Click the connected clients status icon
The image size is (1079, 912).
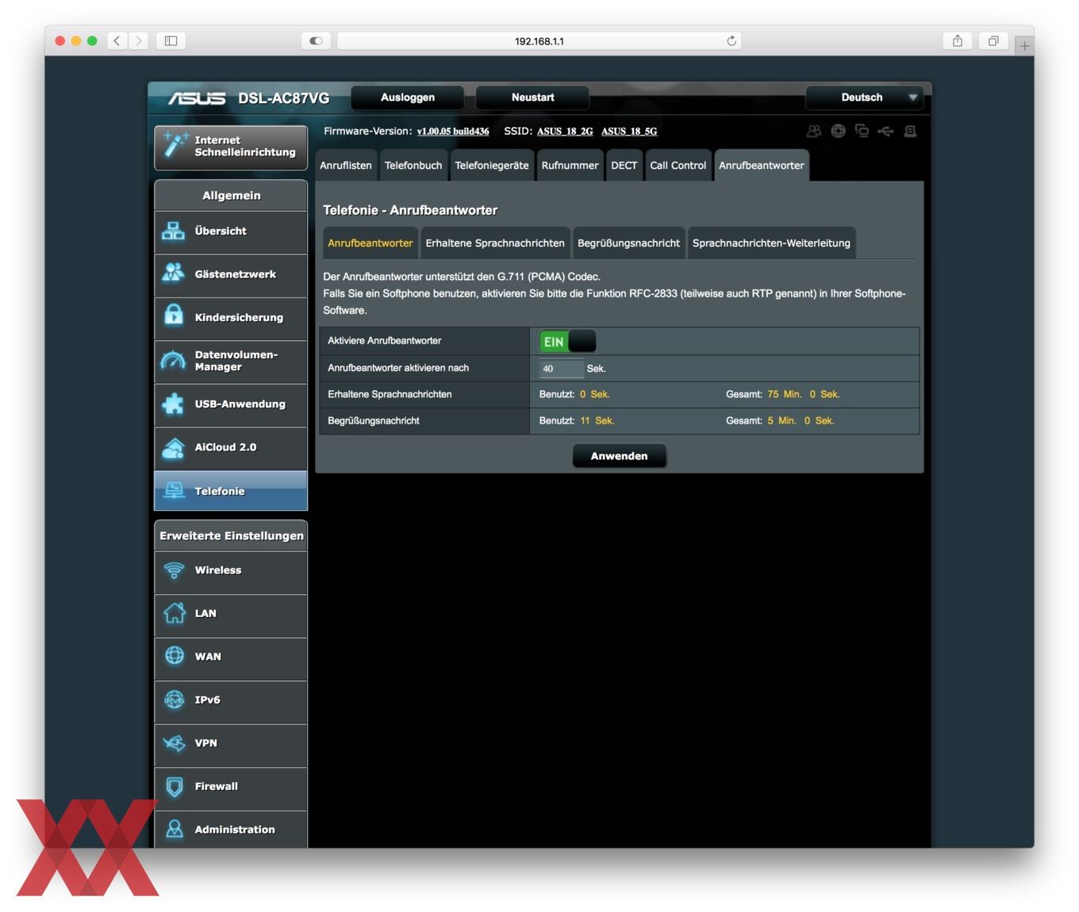point(862,131)
